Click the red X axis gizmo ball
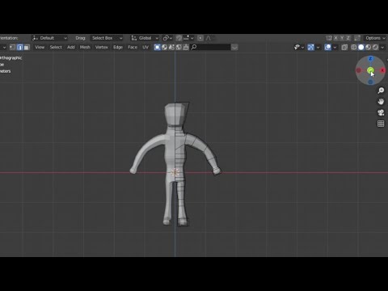 click(x=382, y=70)
